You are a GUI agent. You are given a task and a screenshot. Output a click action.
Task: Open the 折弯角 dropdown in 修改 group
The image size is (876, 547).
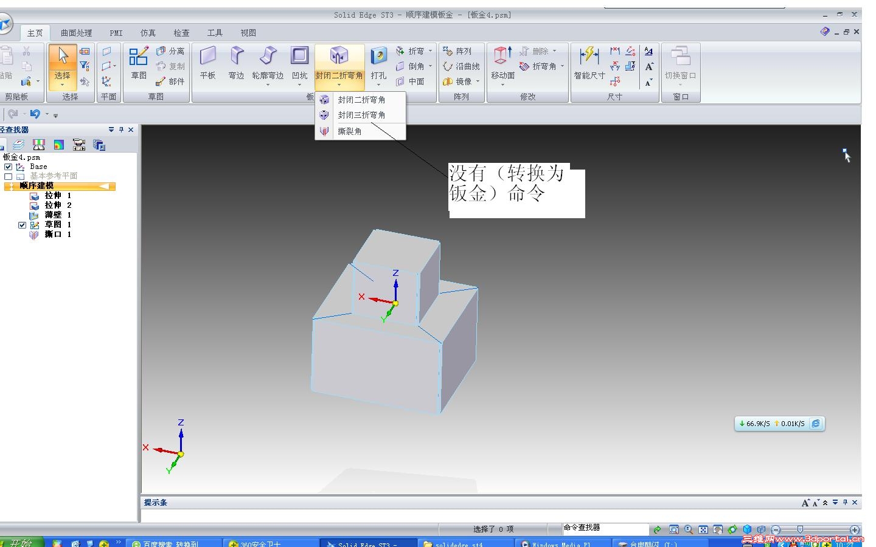(x=562, y=66)
